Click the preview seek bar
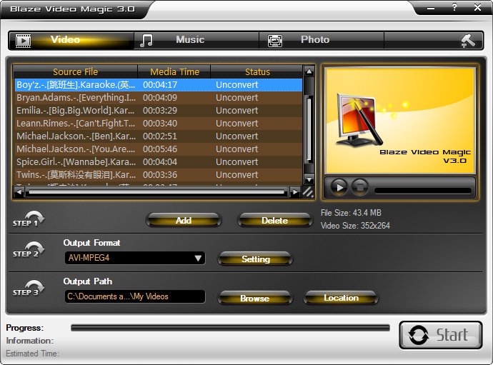 coord(423,191)
